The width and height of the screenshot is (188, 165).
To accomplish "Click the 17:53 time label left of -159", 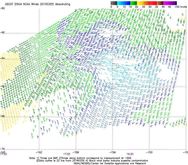I will 67,154.
